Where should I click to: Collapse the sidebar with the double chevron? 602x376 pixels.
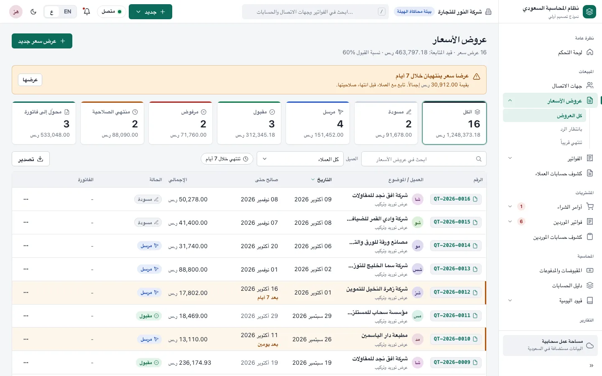[591, 366]
